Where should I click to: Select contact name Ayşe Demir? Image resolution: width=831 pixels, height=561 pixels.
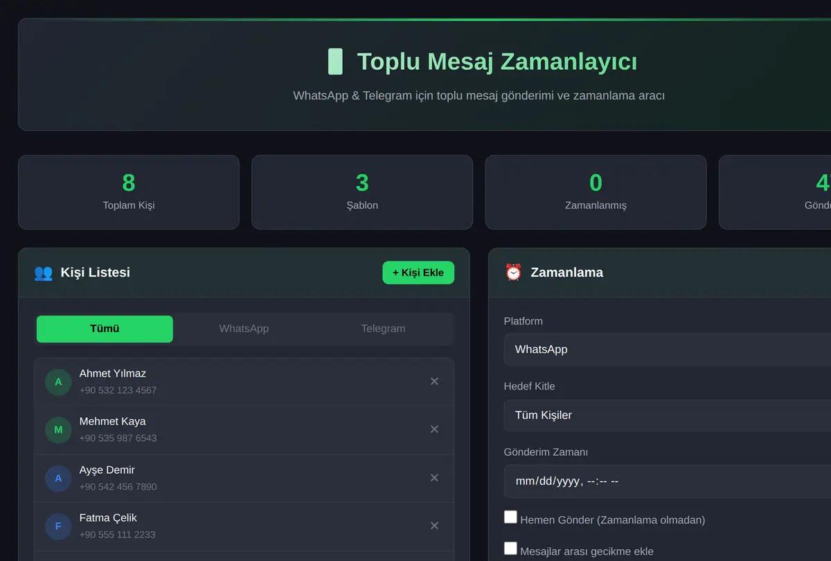pos(107,470)
